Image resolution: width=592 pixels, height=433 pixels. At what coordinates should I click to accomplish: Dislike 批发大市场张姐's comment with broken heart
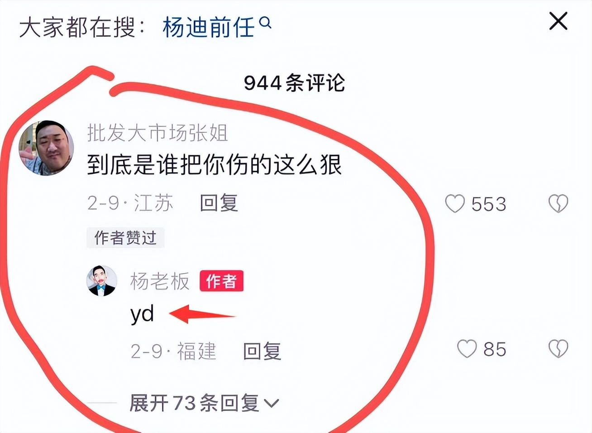click(558, 204)
